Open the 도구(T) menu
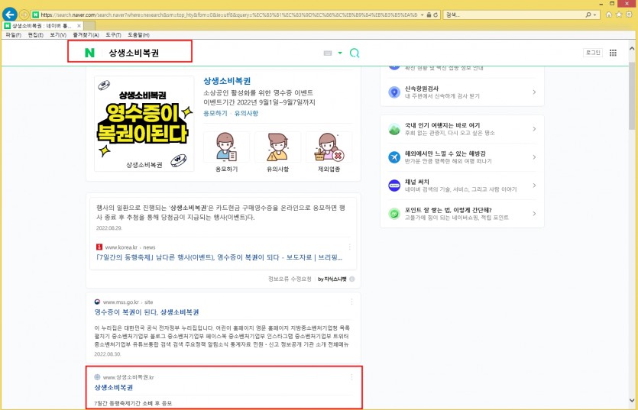 113,35
